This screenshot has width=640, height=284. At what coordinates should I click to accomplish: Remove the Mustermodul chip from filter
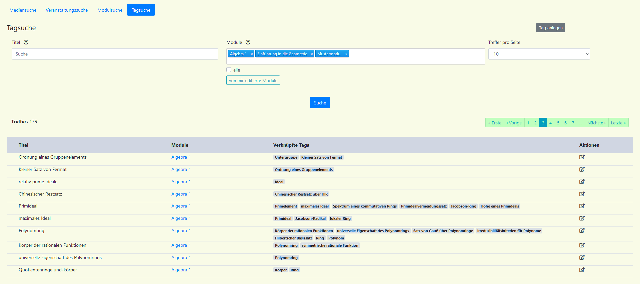click(346, 54)
